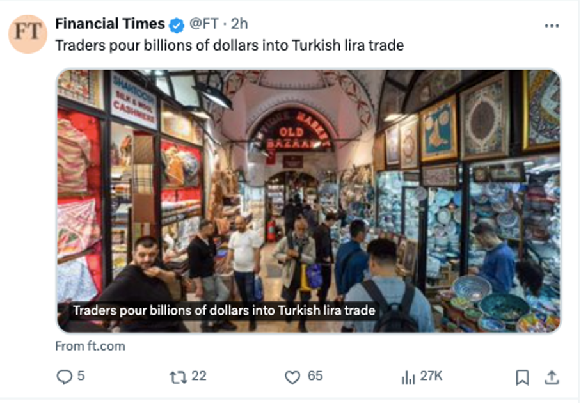Click the 27K views count

pos(431,376)
